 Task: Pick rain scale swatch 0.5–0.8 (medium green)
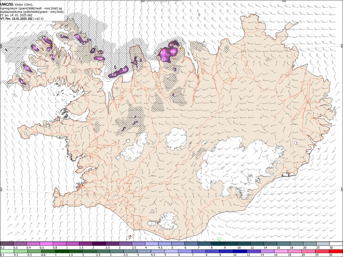click(x=34, y=251)
